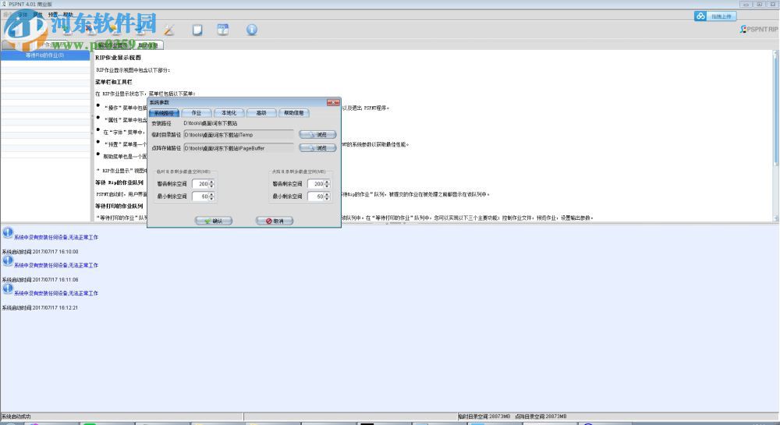Select 系统路径 tab in the dialog
Viewport: 780px width, 425px height.
pos(164,113)
